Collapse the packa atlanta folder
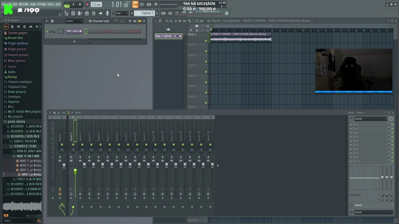 point(16,121)
